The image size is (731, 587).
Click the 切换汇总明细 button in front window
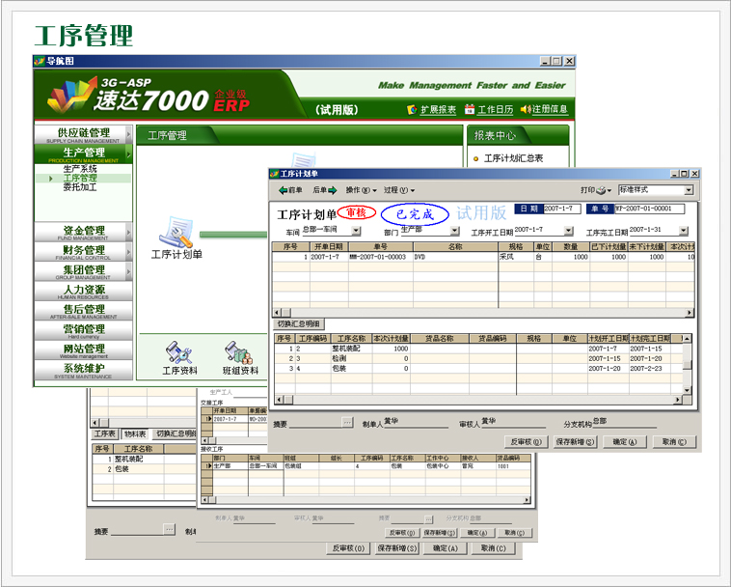click(x=298, y=323)
